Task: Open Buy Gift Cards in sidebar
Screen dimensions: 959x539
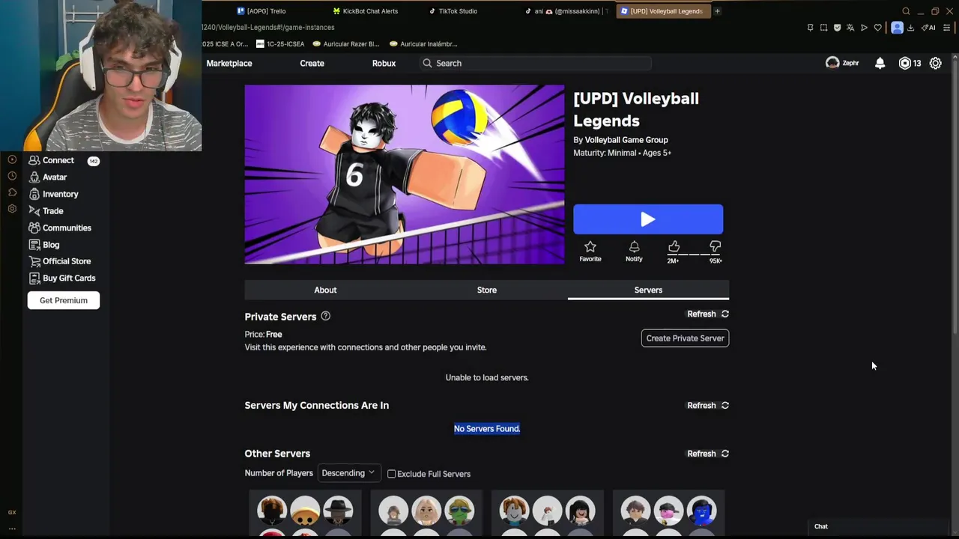Action: [x=62, y=278]
